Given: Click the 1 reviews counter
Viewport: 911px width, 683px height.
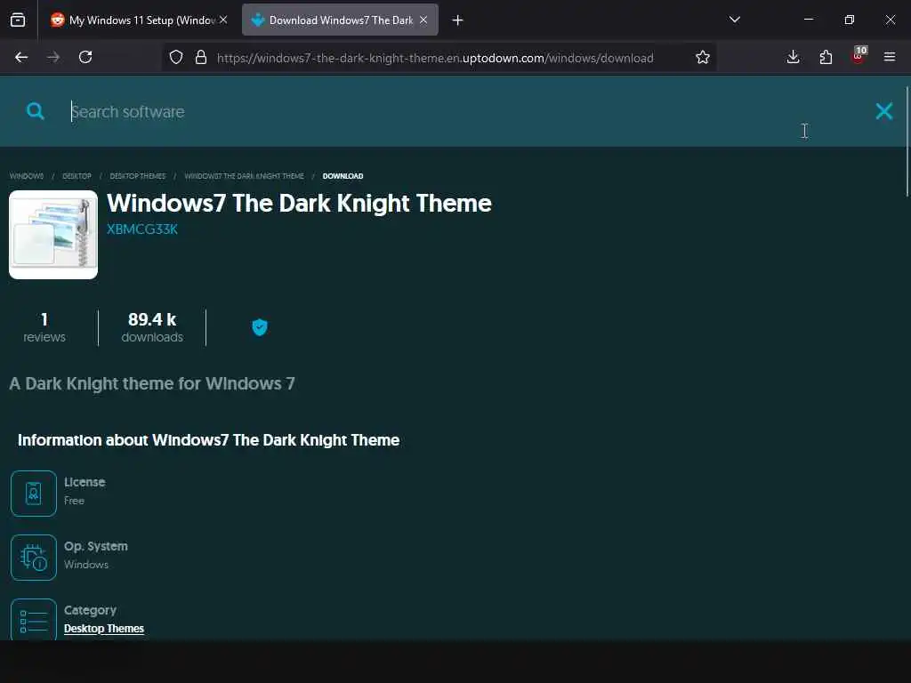Looking at the screenshot, I should click(x=44, y=327).
